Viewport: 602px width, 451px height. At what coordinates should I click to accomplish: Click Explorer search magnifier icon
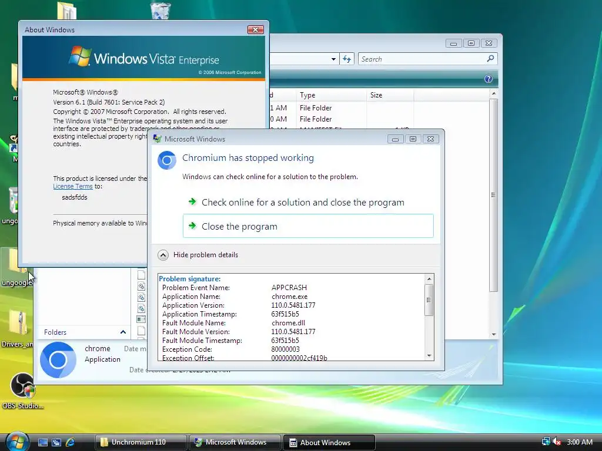(x=490, y=59)
